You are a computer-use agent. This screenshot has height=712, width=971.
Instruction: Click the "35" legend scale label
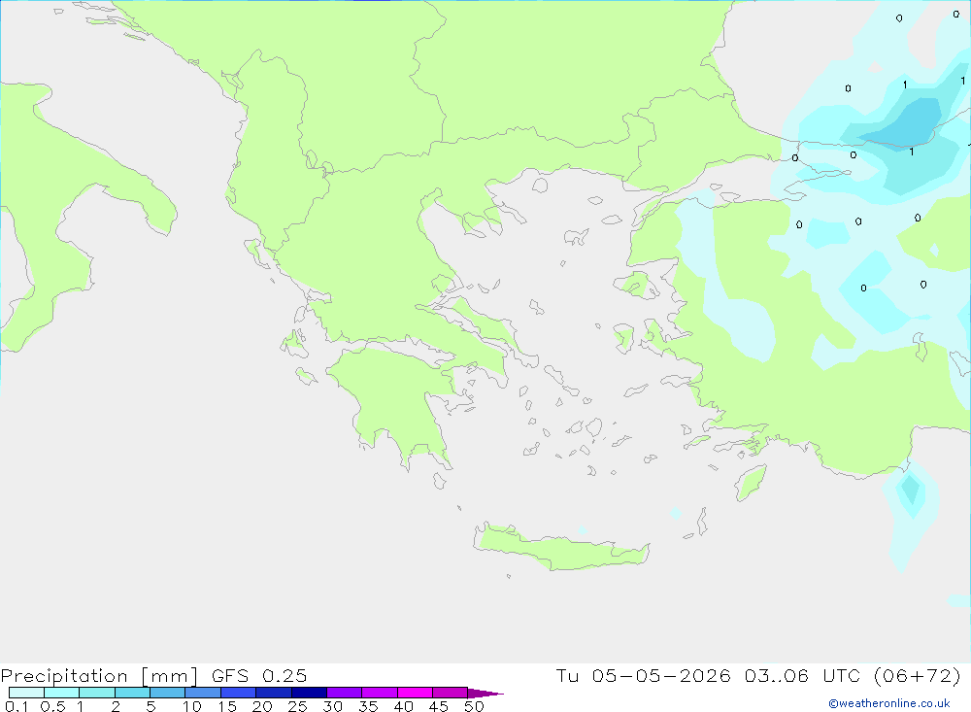[368, 706]
